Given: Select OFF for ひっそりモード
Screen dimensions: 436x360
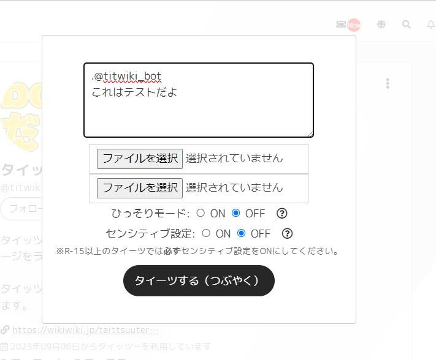Looking at the screenshot, I should [236, 213].
